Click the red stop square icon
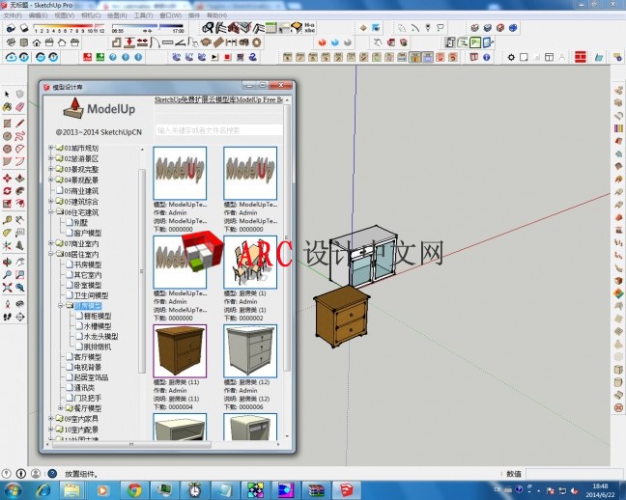Image resolution: width=626 pixels, height=500 pixels. 228,57
